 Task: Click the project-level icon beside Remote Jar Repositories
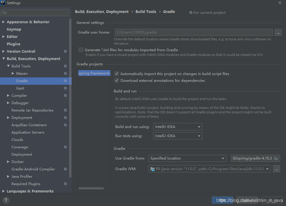(x=65, y=110)
